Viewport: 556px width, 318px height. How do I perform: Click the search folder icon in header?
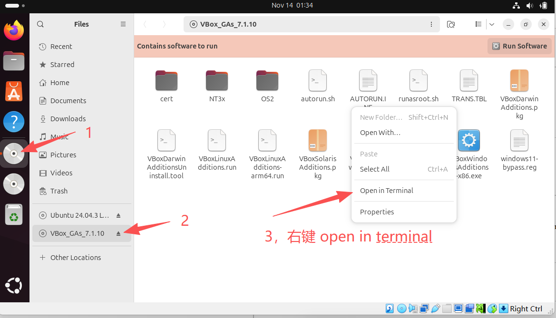(451, 24)
